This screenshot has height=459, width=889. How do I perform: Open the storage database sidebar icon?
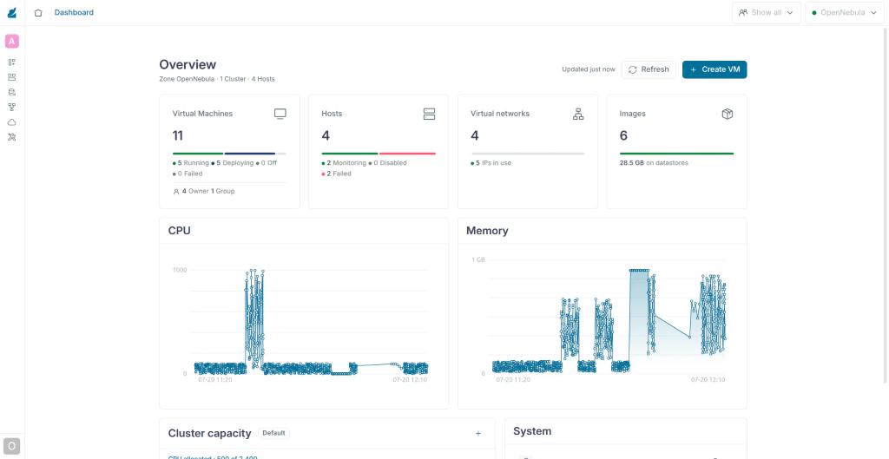click(x=12, y=92)
